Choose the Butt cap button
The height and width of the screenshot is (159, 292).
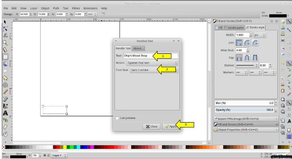239,58
